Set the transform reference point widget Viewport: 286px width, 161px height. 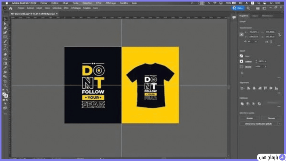[242, 34]
